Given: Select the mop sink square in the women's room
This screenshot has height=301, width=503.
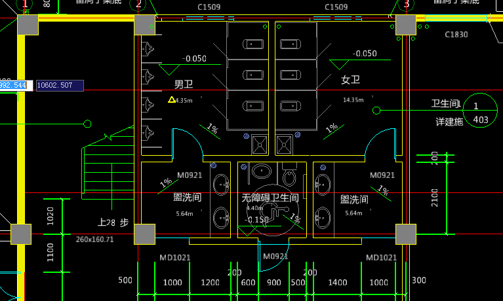Looking at the screenshot, I should click(x=284, y=145).
